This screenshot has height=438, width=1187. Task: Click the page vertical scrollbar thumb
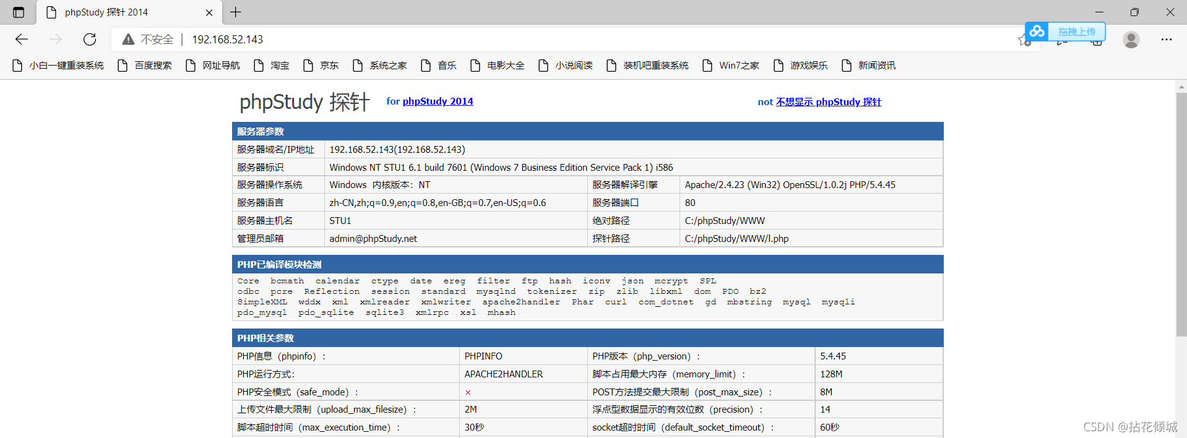1181,214
